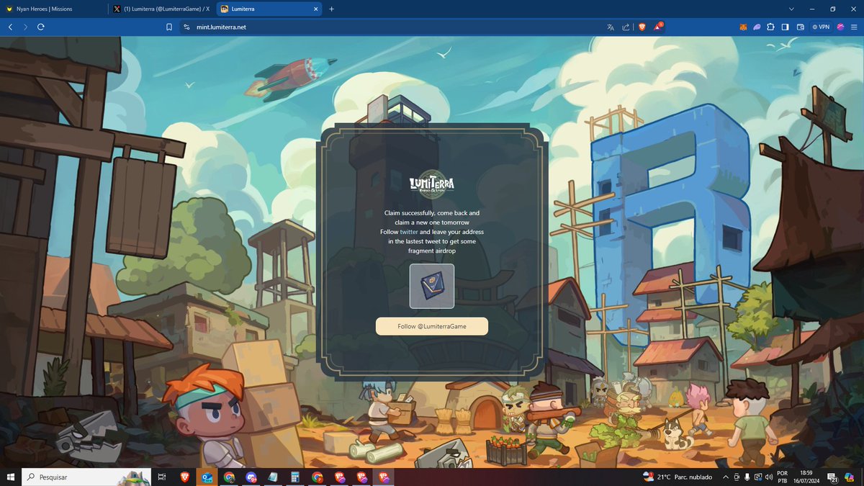Expand the tab search dropdown arrow

point(791,9)
